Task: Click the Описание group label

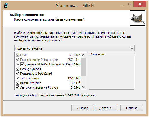Action: click(x=98, y=54)
